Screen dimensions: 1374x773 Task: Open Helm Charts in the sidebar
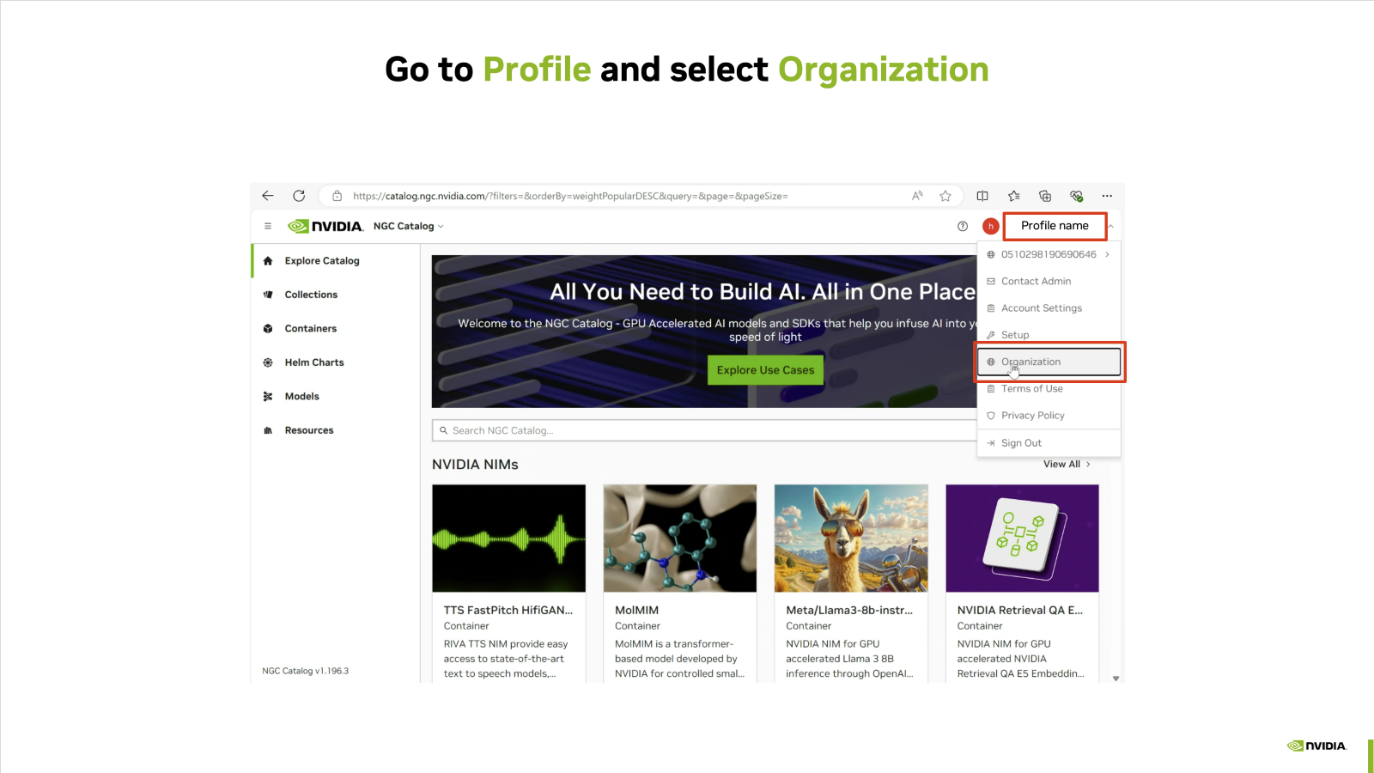pyautogui.click(x=336, y=362)
